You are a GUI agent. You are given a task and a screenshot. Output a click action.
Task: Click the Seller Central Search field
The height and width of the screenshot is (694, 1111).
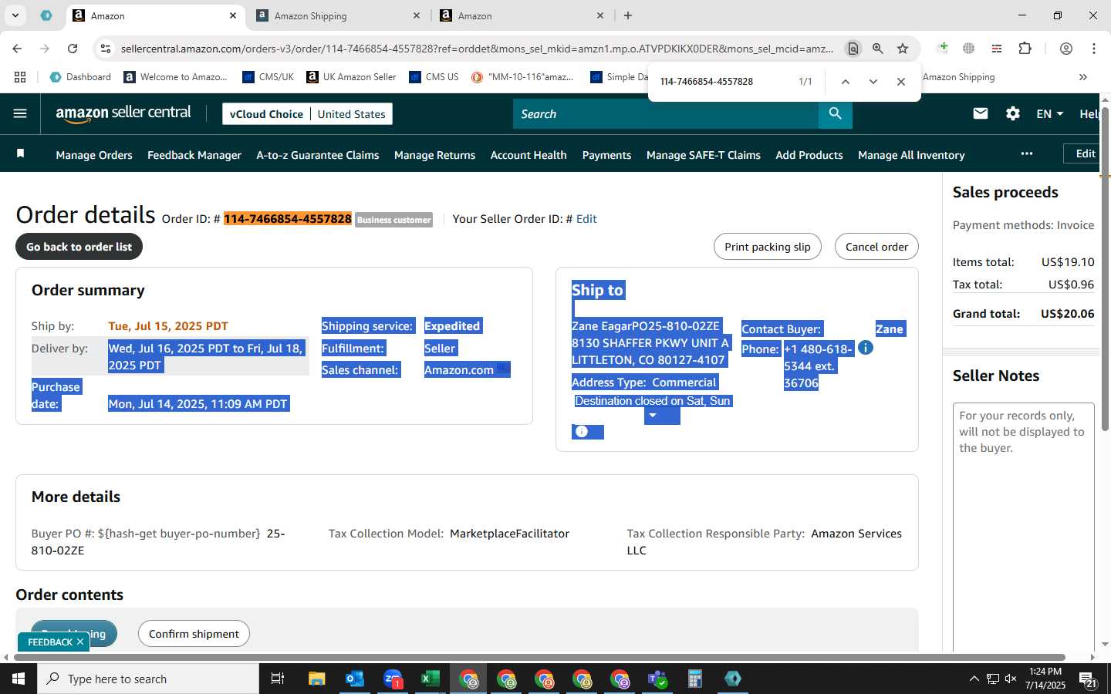(x=665, y=113)
